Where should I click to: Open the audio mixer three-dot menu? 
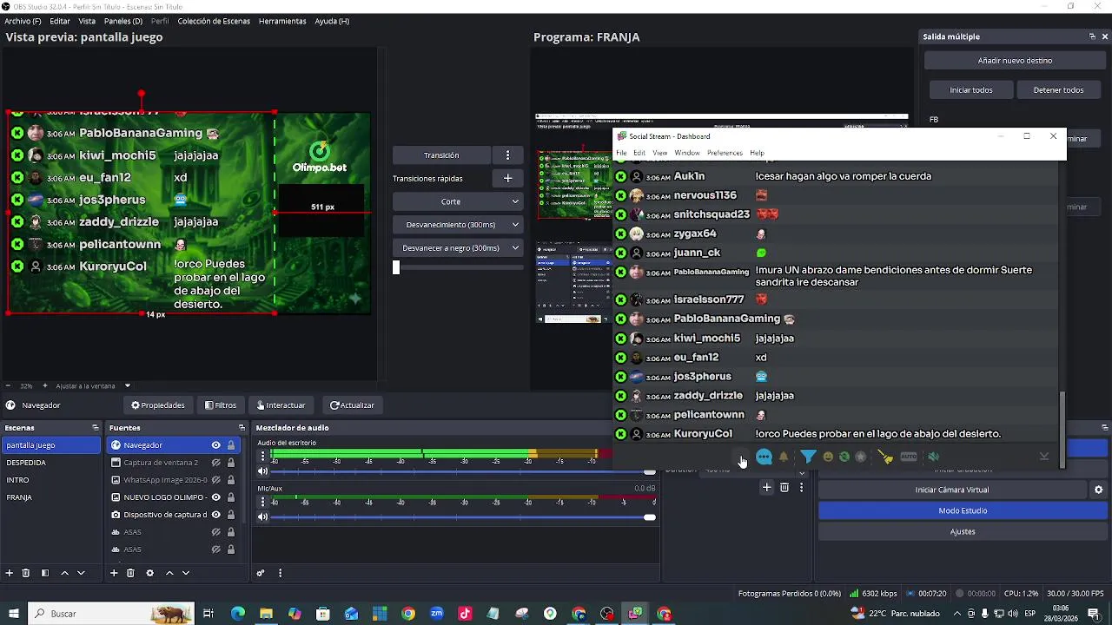pos(280,573)
